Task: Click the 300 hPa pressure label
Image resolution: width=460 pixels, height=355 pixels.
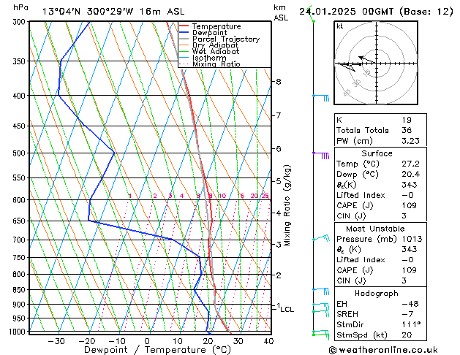Action: point(20,22)
